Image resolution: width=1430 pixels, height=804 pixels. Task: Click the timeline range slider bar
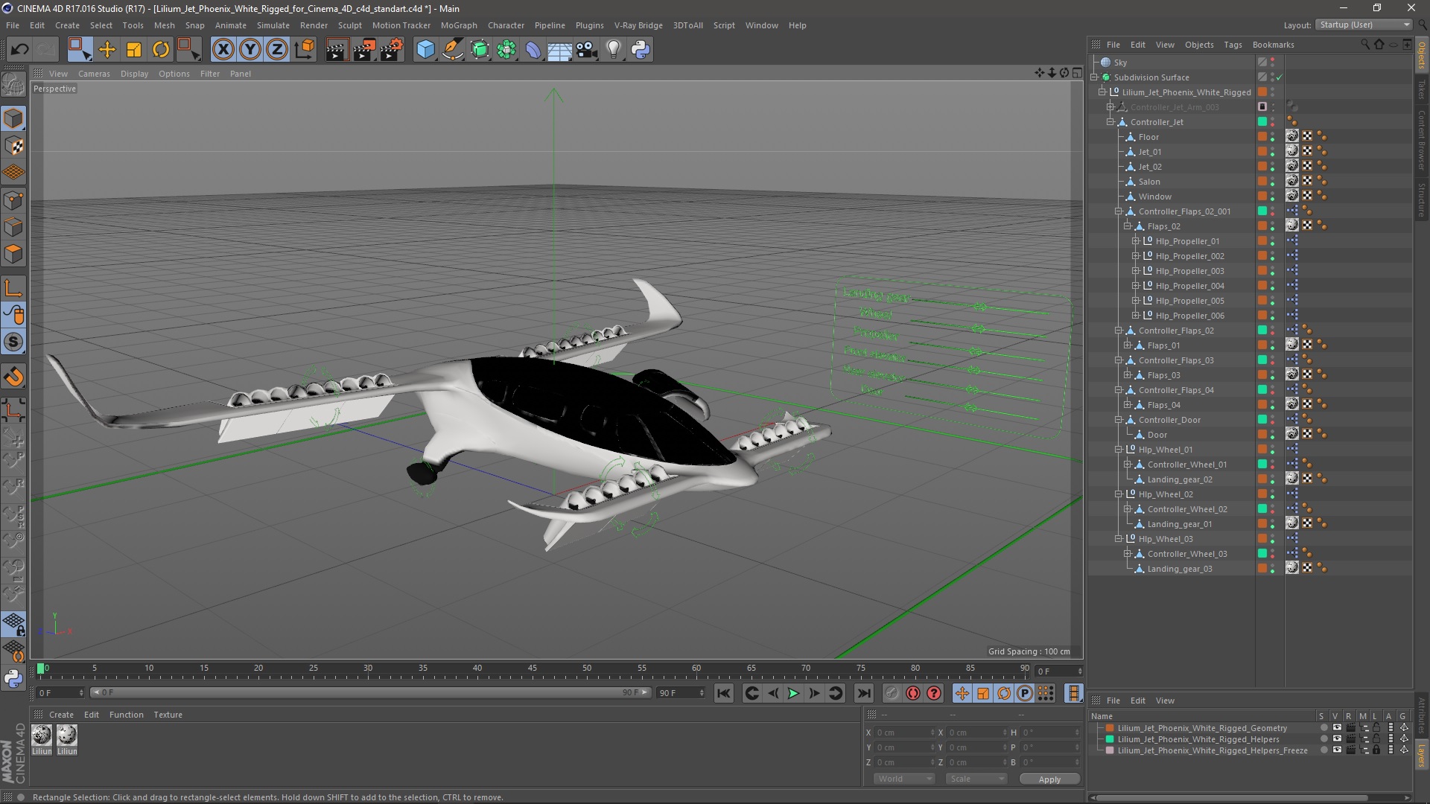click(x=370, y=693)
